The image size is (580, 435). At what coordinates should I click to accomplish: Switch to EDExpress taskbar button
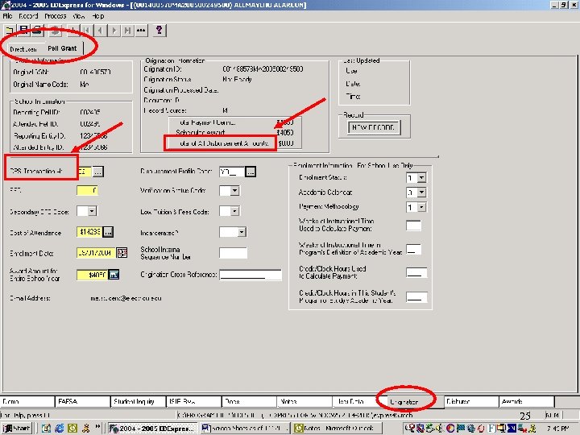click(x=153, y=429)
